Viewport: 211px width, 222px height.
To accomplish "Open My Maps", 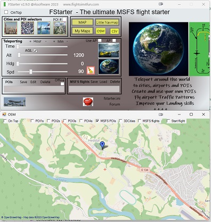I will pos(83,31).
